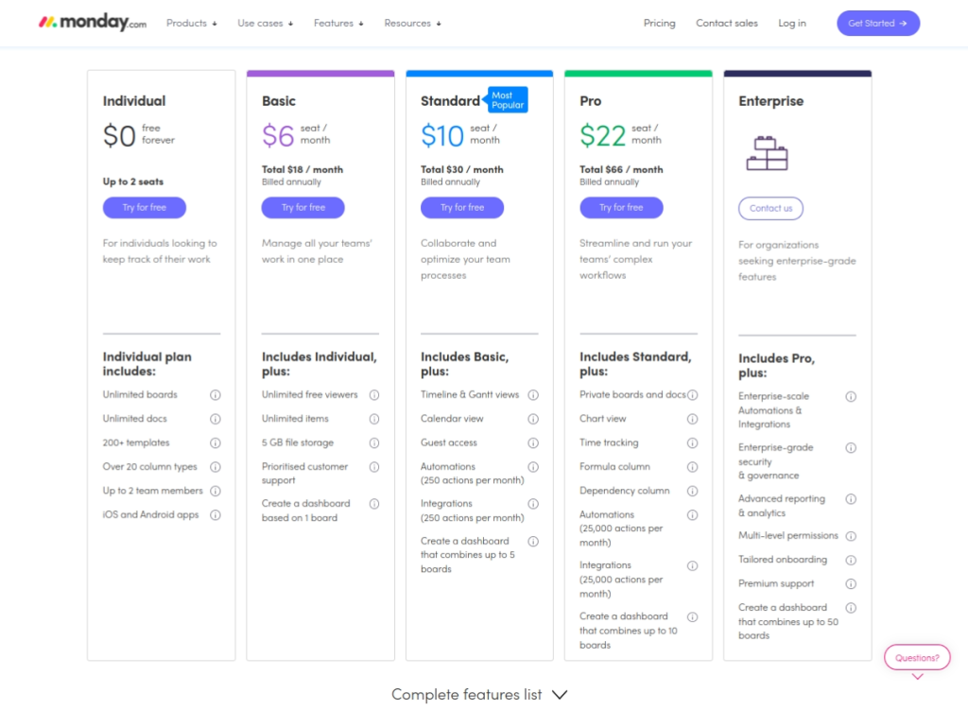The height and width of the screenshot is (710, 968).
Task: Expand the Features navigation menu
Action: click(337, 23)
